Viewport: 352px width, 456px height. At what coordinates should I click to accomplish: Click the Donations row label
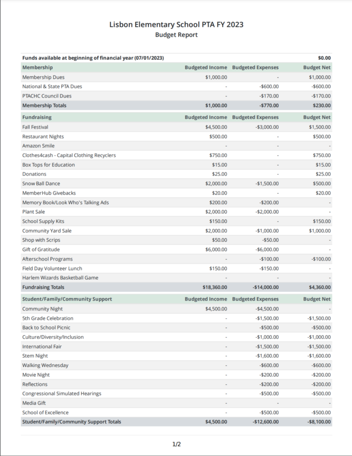(34, 174)
